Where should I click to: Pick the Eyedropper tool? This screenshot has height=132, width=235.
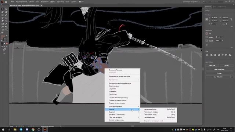click(x=6, y=24)
